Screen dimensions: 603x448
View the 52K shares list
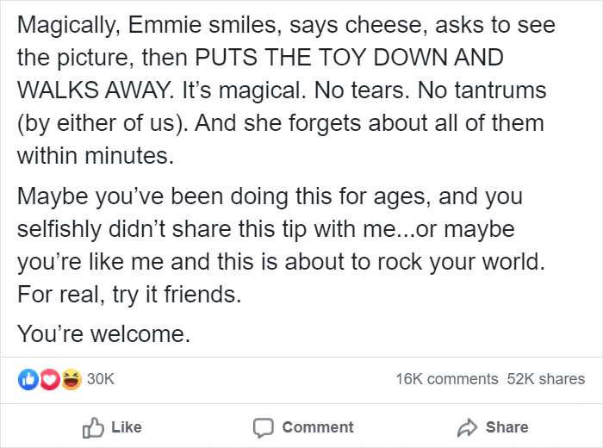[547, 378]
